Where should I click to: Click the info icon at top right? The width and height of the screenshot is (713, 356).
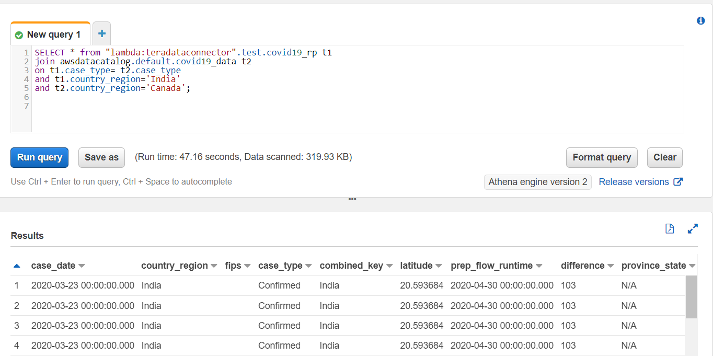click(701, 21)
